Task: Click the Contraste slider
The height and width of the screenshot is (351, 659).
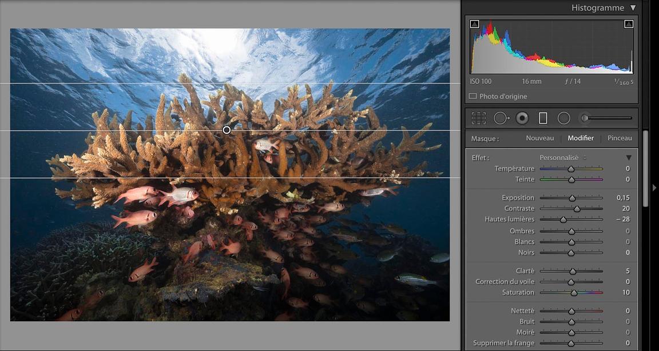Action: click(x=571, y=209)
